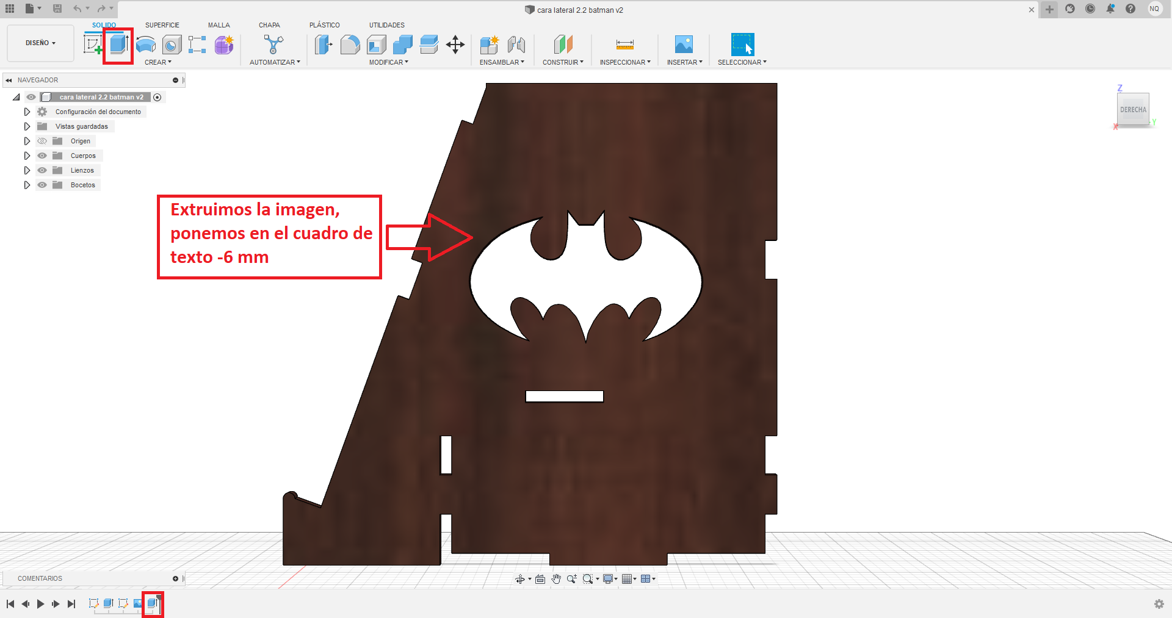Jump to the timeline beginning

10,604
